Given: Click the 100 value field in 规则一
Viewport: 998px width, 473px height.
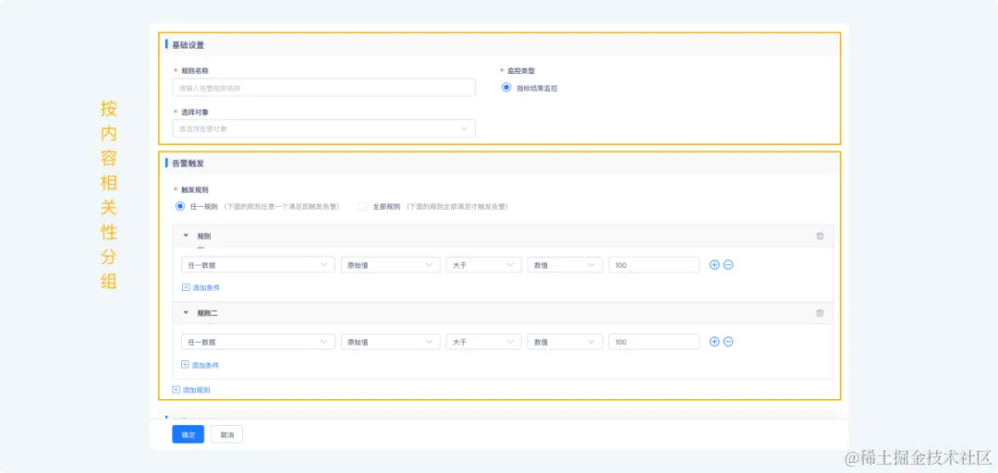Looking at the screenshot, I should point(654,265).
